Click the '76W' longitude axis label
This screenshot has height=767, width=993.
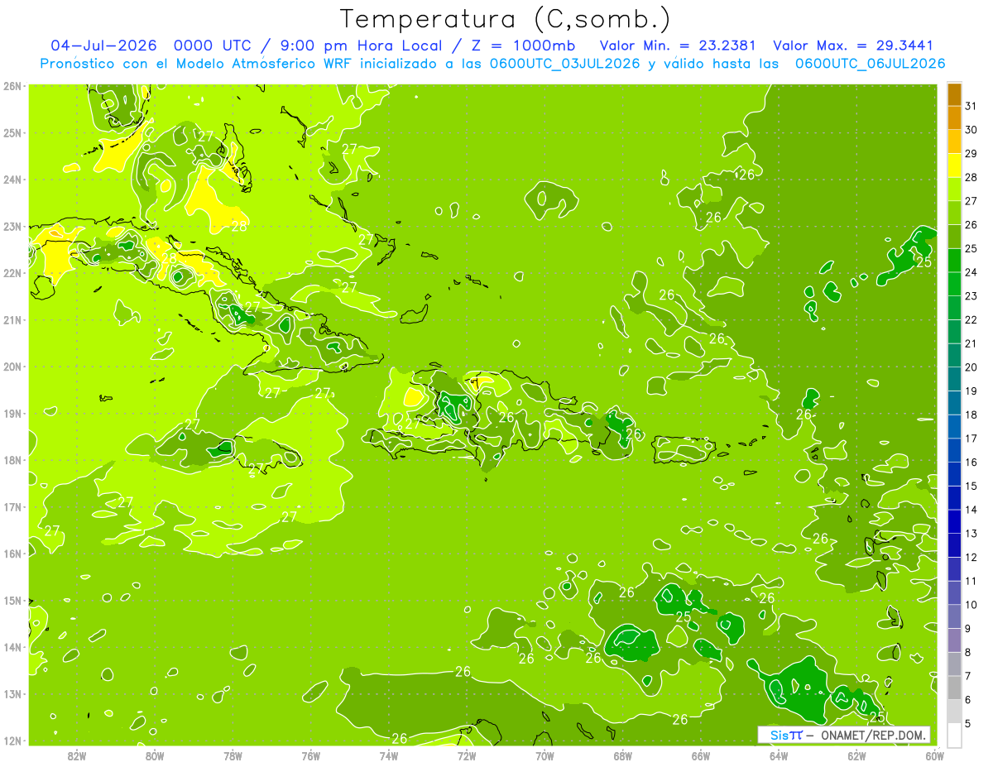(311, 755)
